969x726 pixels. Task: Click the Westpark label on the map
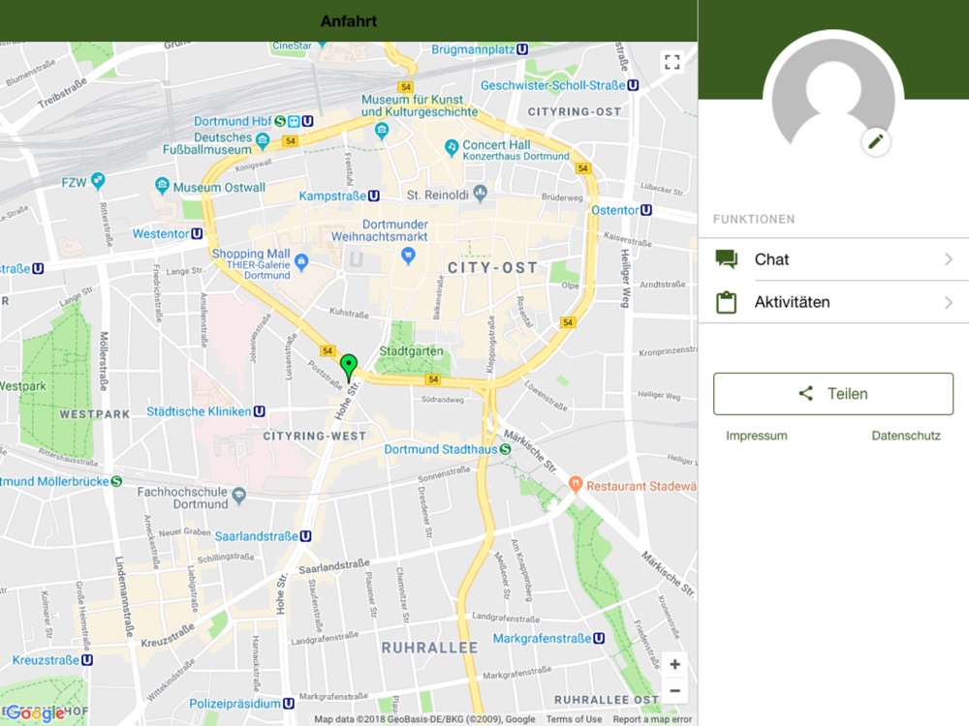23,386
